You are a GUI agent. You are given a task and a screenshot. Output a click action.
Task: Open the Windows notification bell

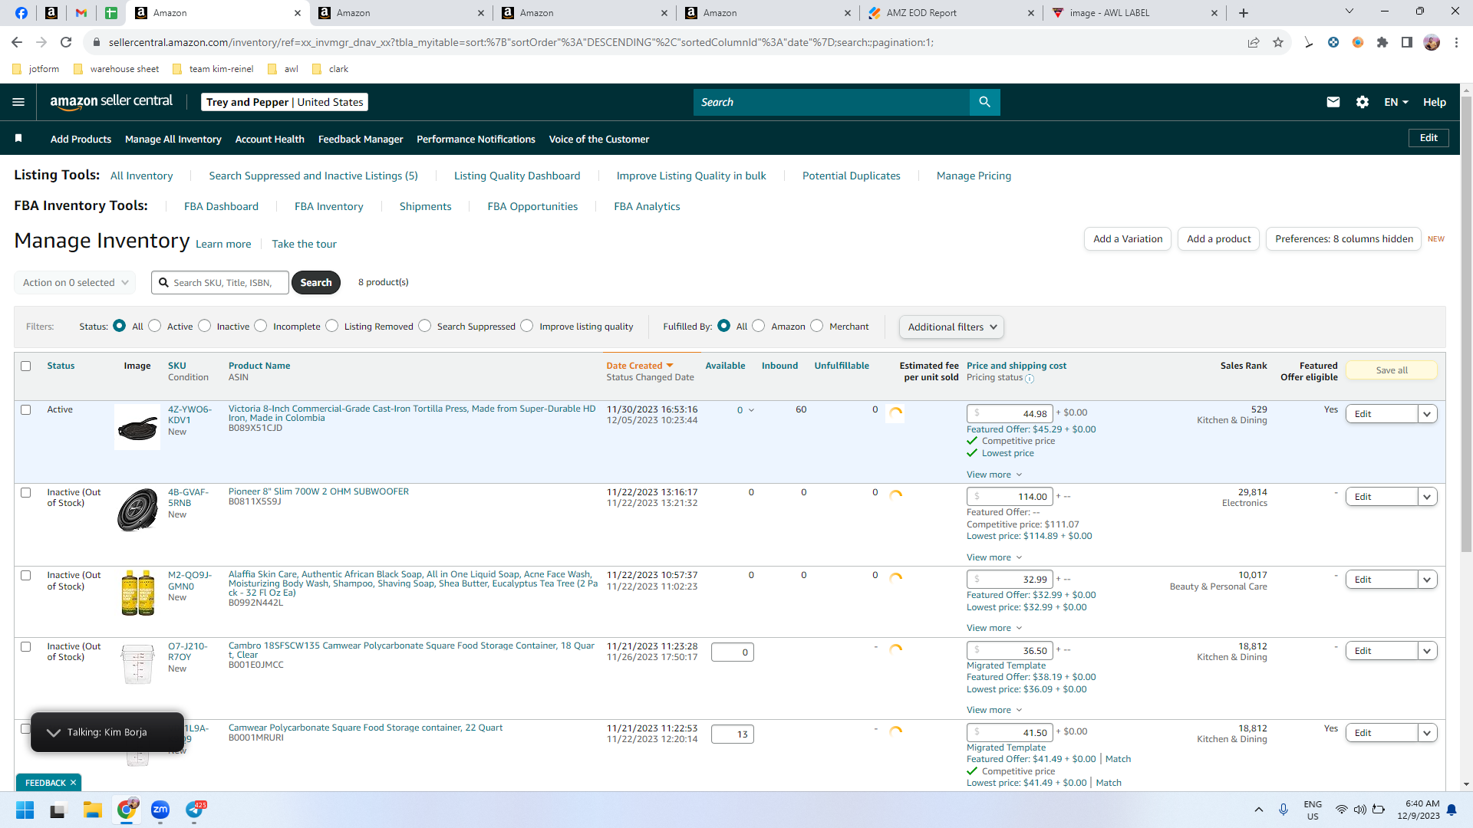(x=1452, y=810)
